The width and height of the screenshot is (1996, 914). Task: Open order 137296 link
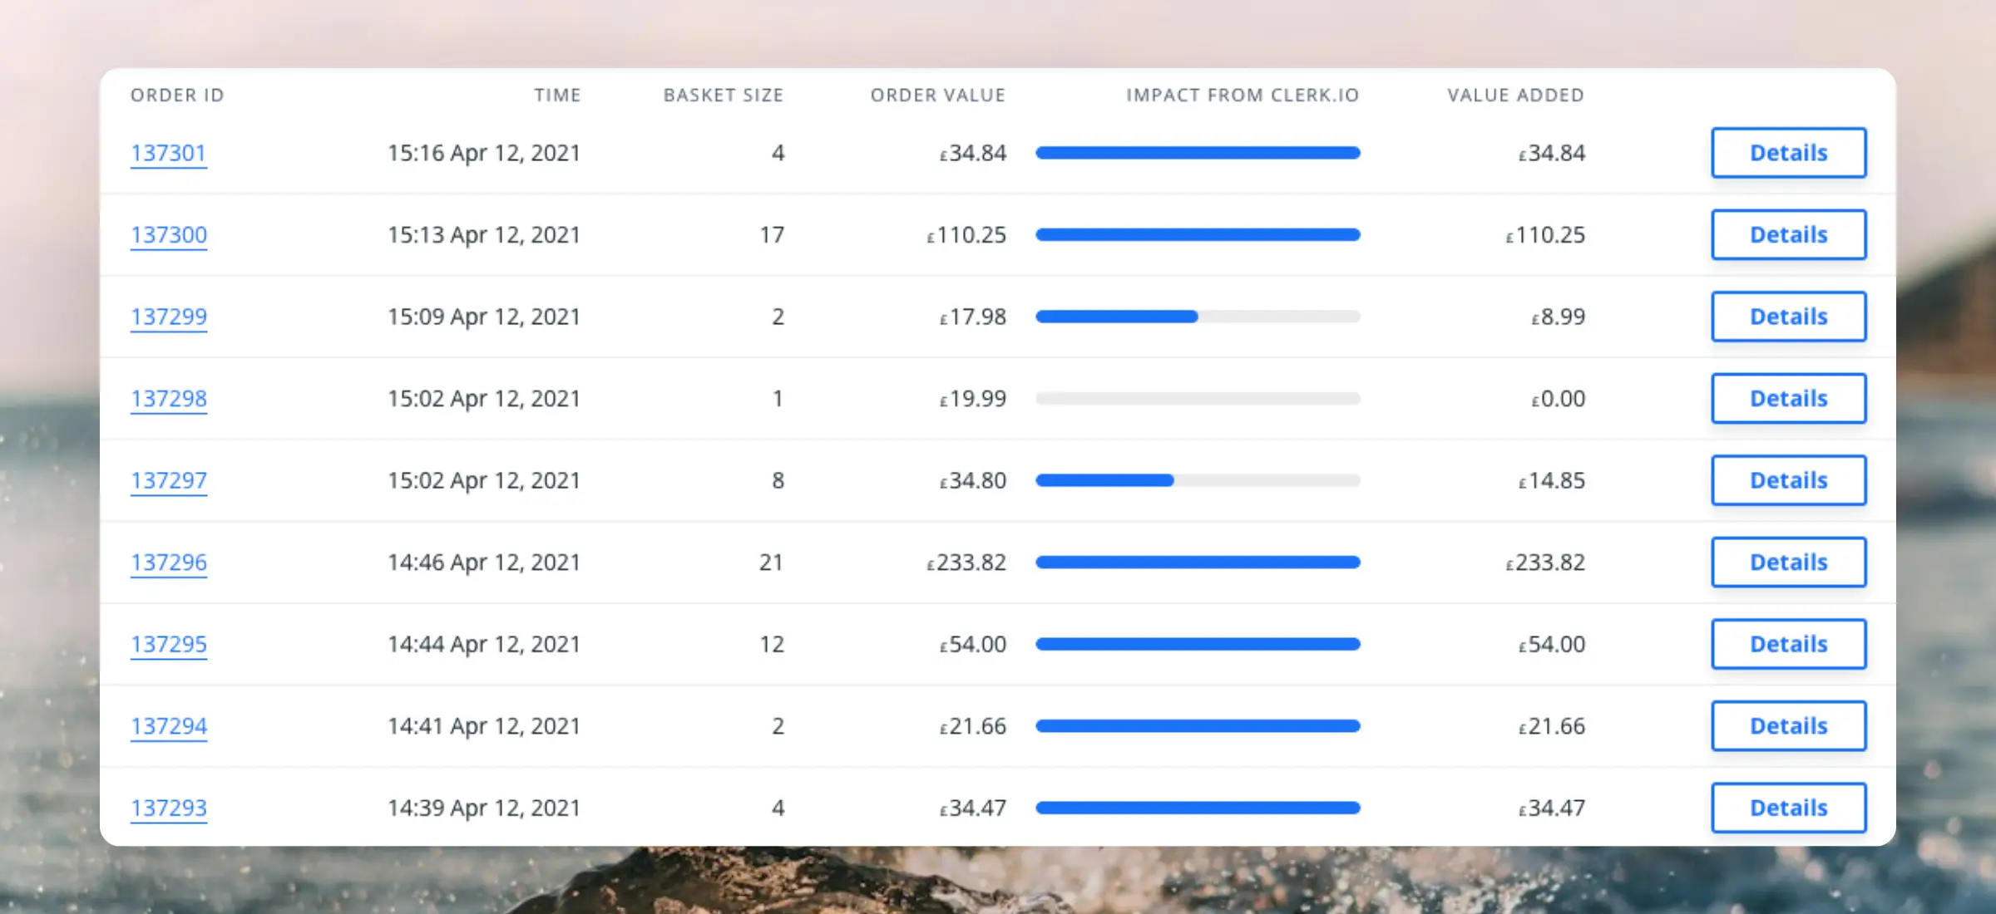coord(168,563)
